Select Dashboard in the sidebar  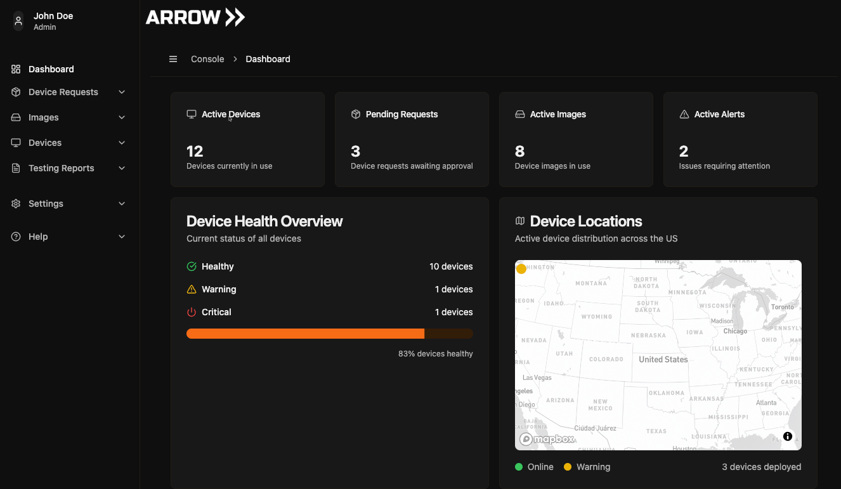click(51, 68)
